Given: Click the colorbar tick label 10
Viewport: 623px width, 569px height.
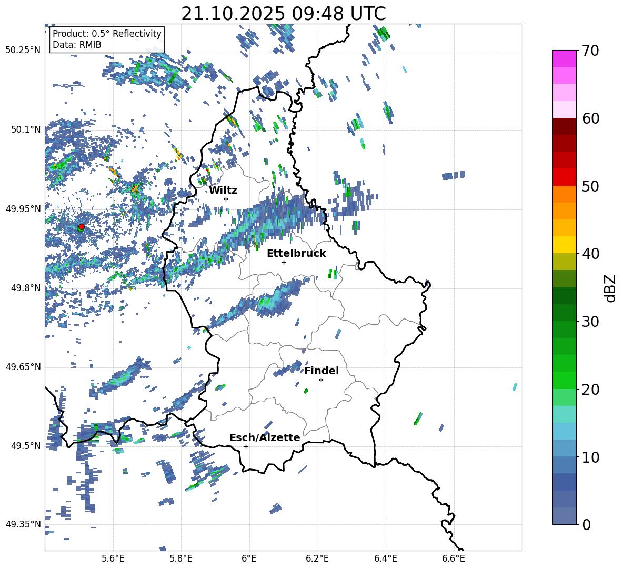Looking at the screenshot, I should point(590,457).
